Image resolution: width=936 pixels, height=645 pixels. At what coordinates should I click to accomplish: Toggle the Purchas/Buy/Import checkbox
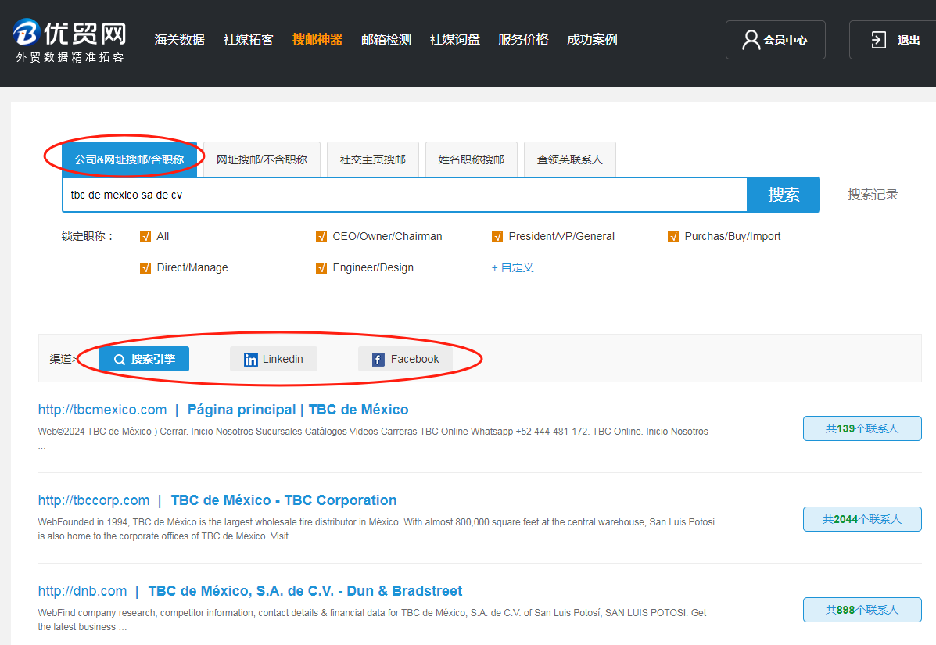coord(673,237)
